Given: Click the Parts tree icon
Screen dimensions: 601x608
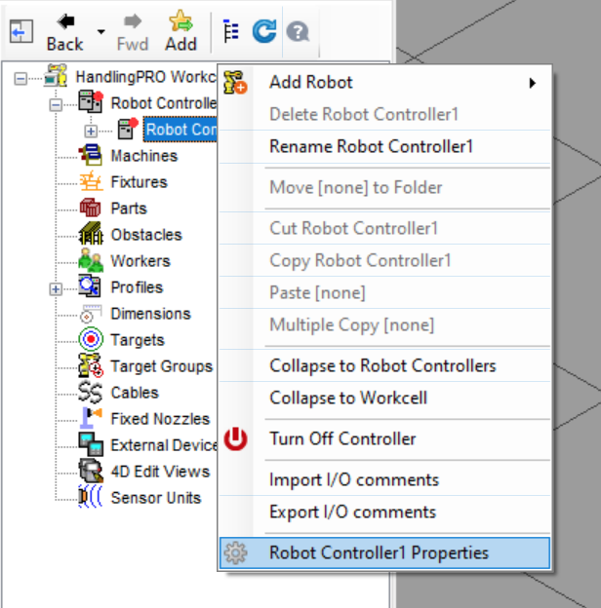Looking at the screenshot, I should tap(90, 208).
